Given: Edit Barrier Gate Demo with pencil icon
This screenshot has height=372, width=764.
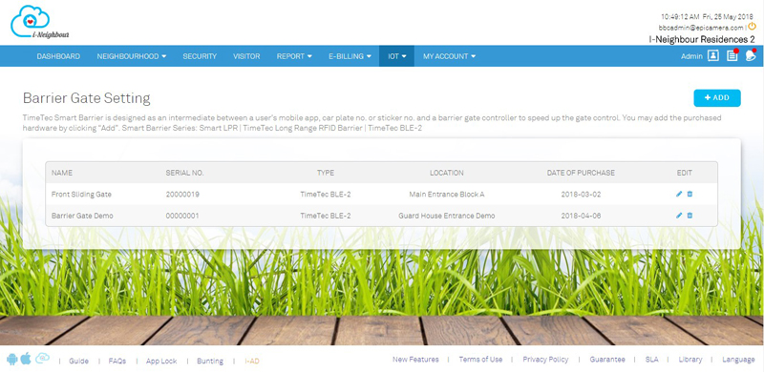Looking at the screenshot, I should tap(679, 216).
